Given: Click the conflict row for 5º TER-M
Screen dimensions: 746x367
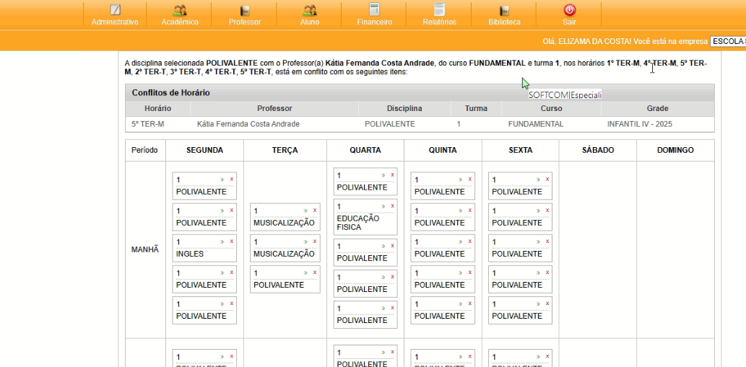Looking at the screenshot, I should (419, 124).
